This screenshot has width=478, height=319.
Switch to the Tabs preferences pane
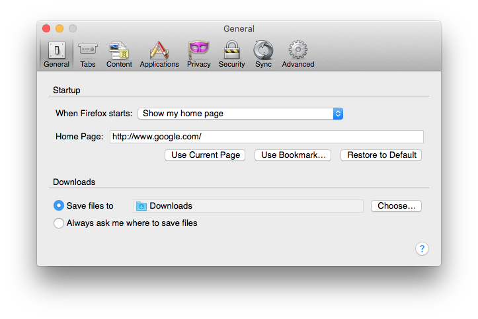pos(88,54)
